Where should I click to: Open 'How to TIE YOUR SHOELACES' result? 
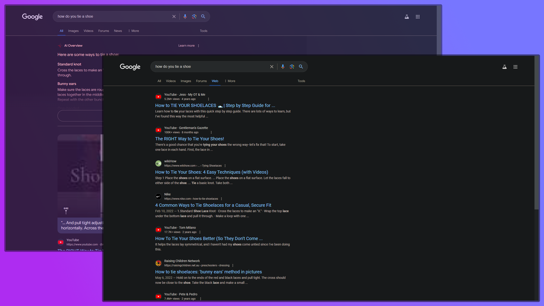[215, 106]
